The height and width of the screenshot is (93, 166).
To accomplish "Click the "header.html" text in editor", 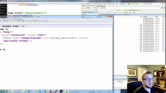I will pos(11,26).
